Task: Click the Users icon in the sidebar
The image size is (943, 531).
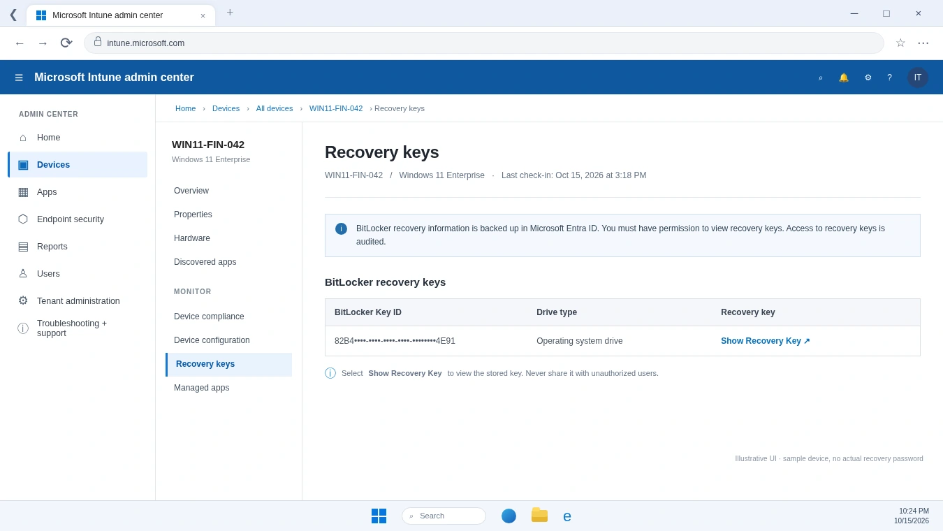Action: pyautogui.click(x=23, y=274)
